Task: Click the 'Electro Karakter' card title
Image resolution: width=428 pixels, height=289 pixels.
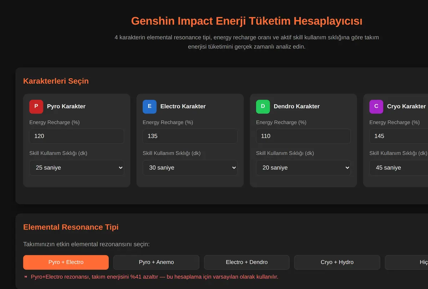Action: coord(183,107)
